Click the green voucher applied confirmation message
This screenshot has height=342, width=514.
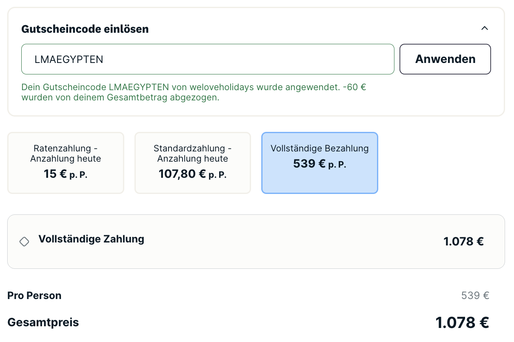194,92
